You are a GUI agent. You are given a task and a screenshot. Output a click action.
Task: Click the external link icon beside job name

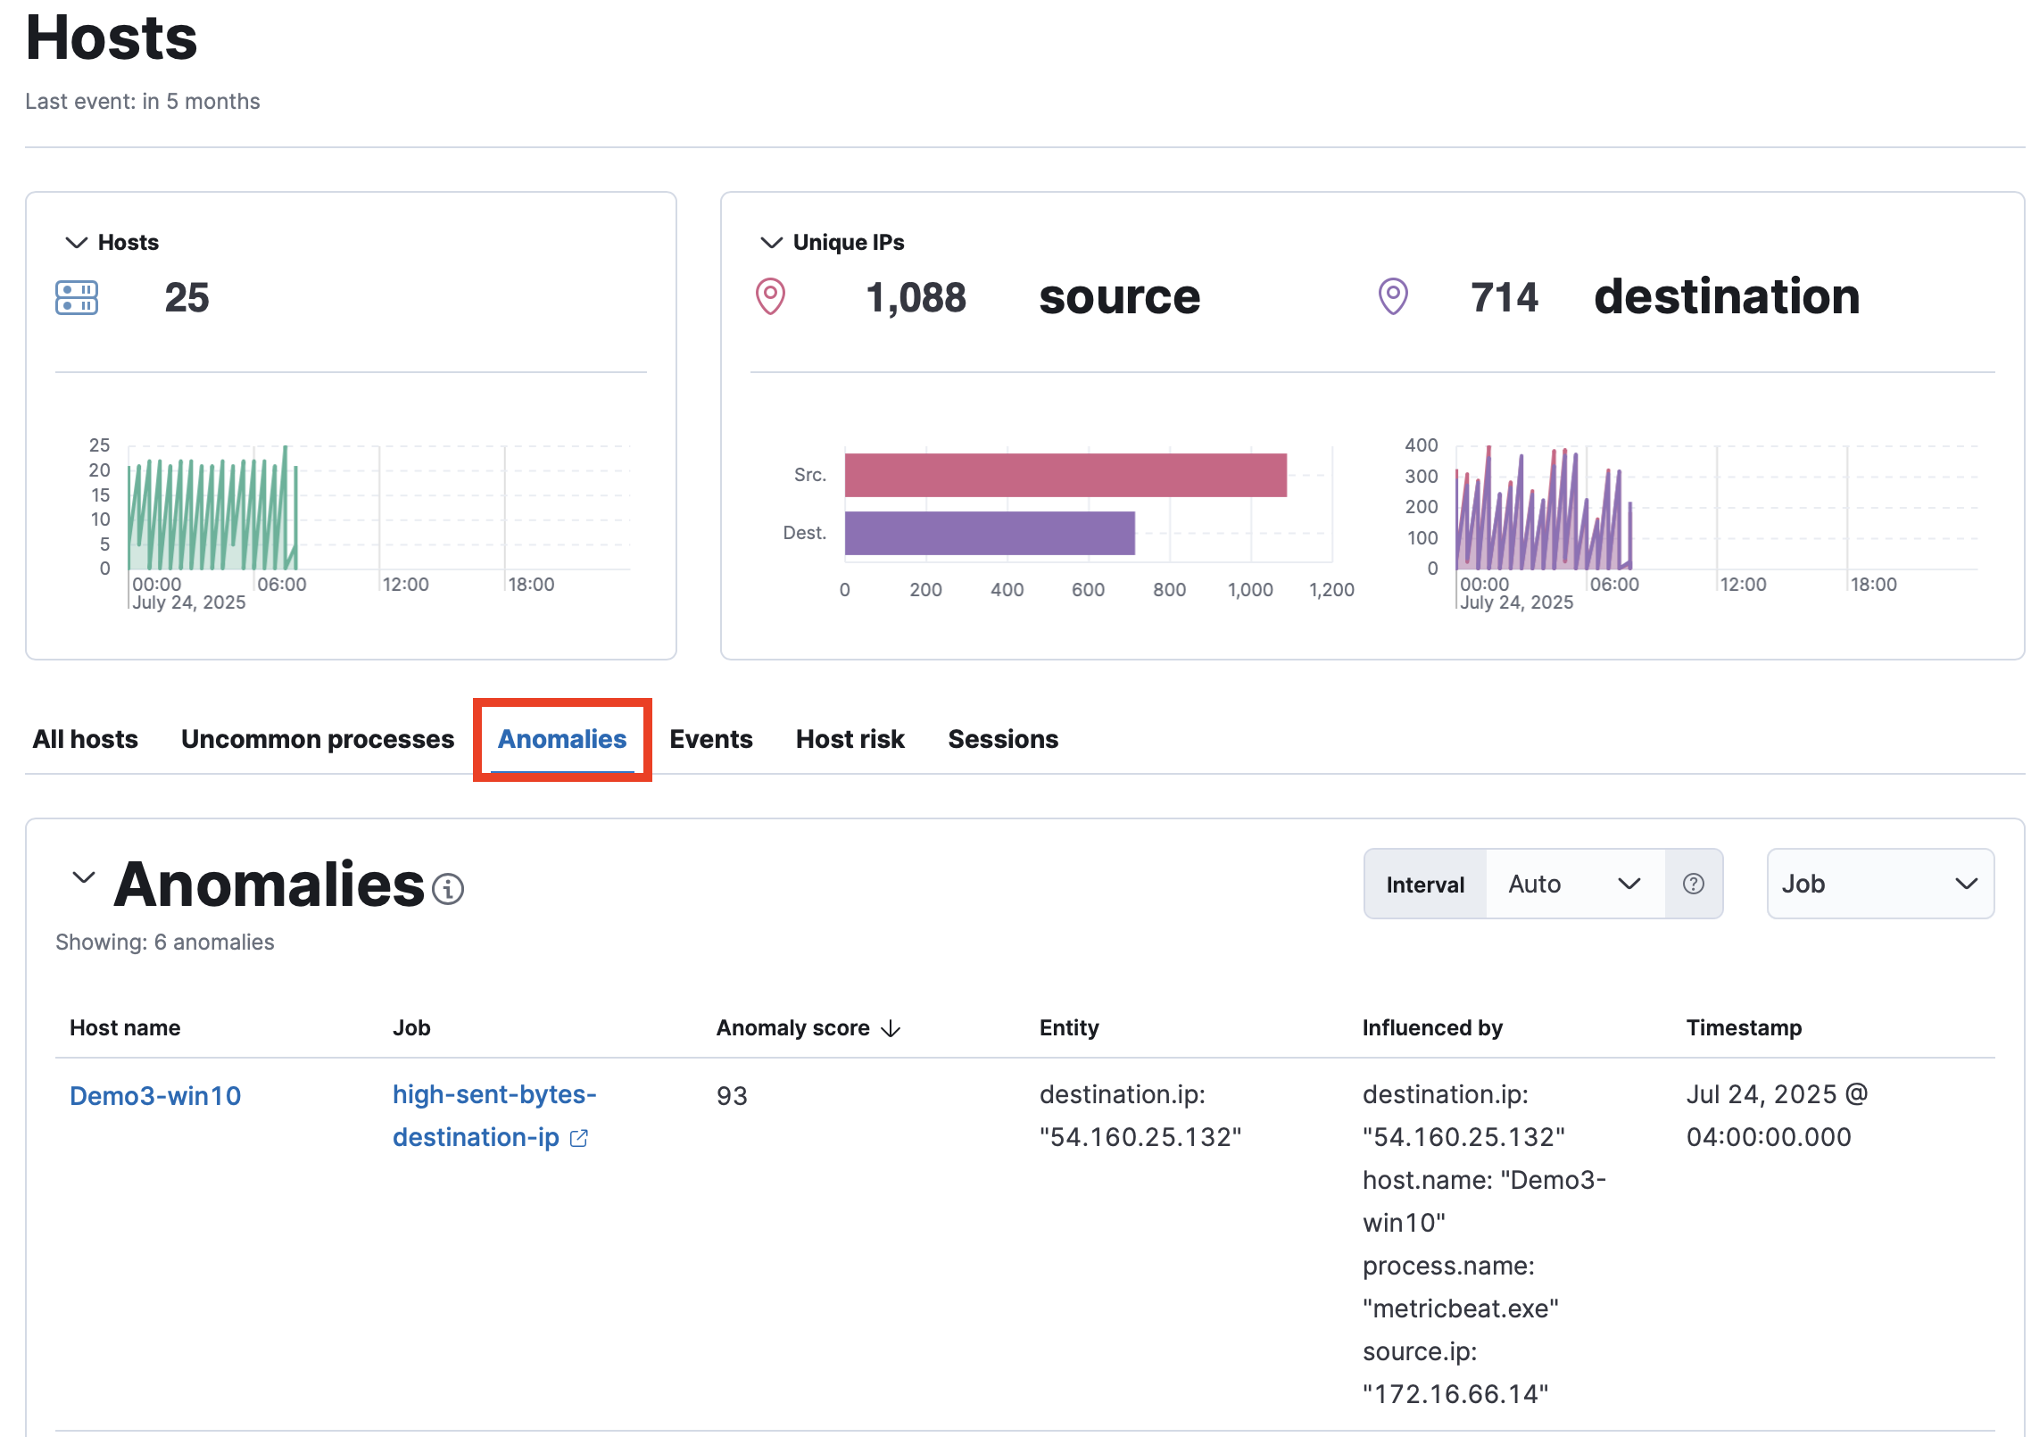coord(579,1138)
